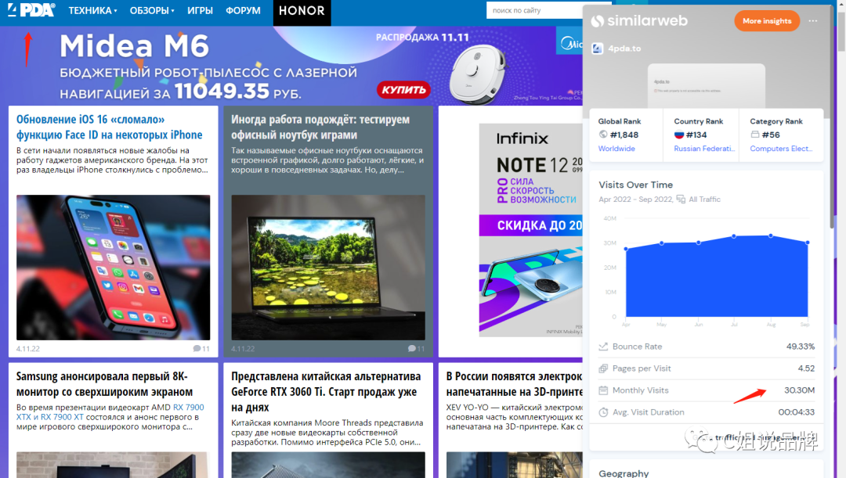Click the 4pda.to favicon icon
846x478 pixels.
597,49
